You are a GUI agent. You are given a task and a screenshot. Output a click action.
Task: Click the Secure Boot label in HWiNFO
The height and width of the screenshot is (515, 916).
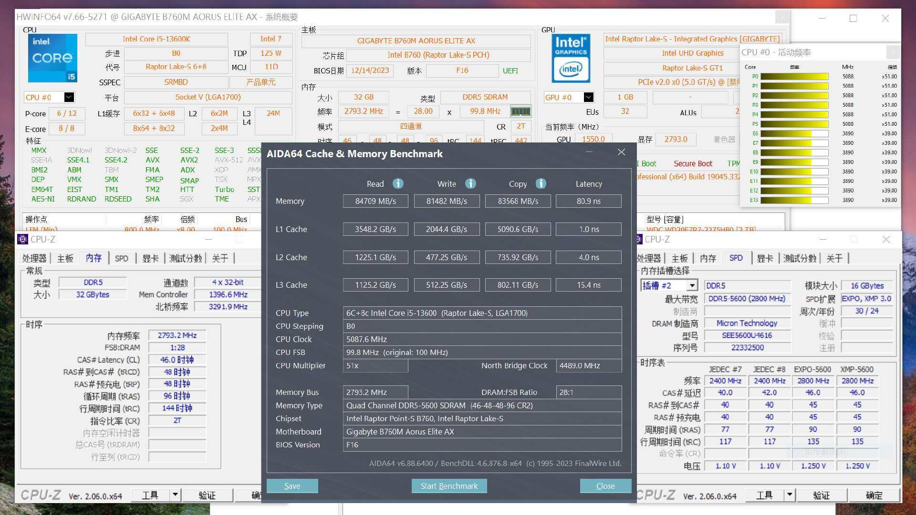(x=693, y=163)
